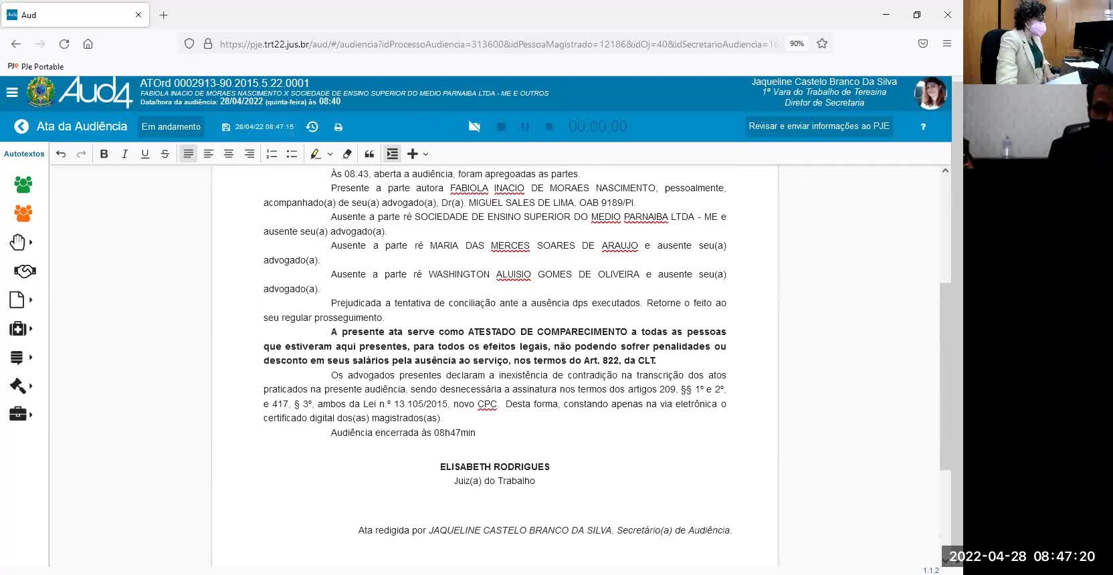Expand the briefcase menu
1113x575 pixels.
pos(21,415)
